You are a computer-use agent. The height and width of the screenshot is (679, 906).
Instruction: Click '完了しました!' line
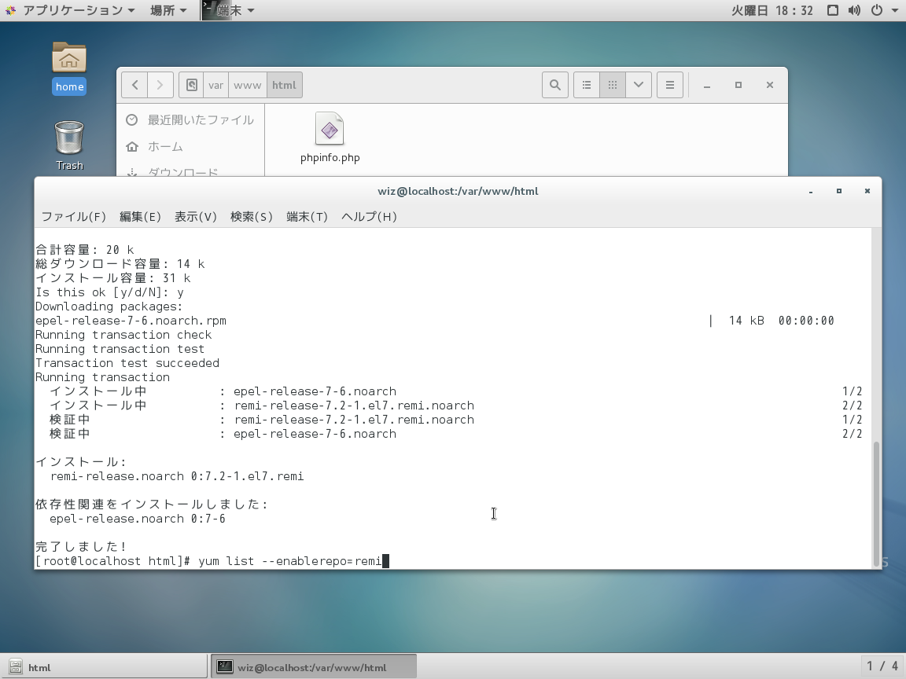pyautogui.click(x=81, y=546)
